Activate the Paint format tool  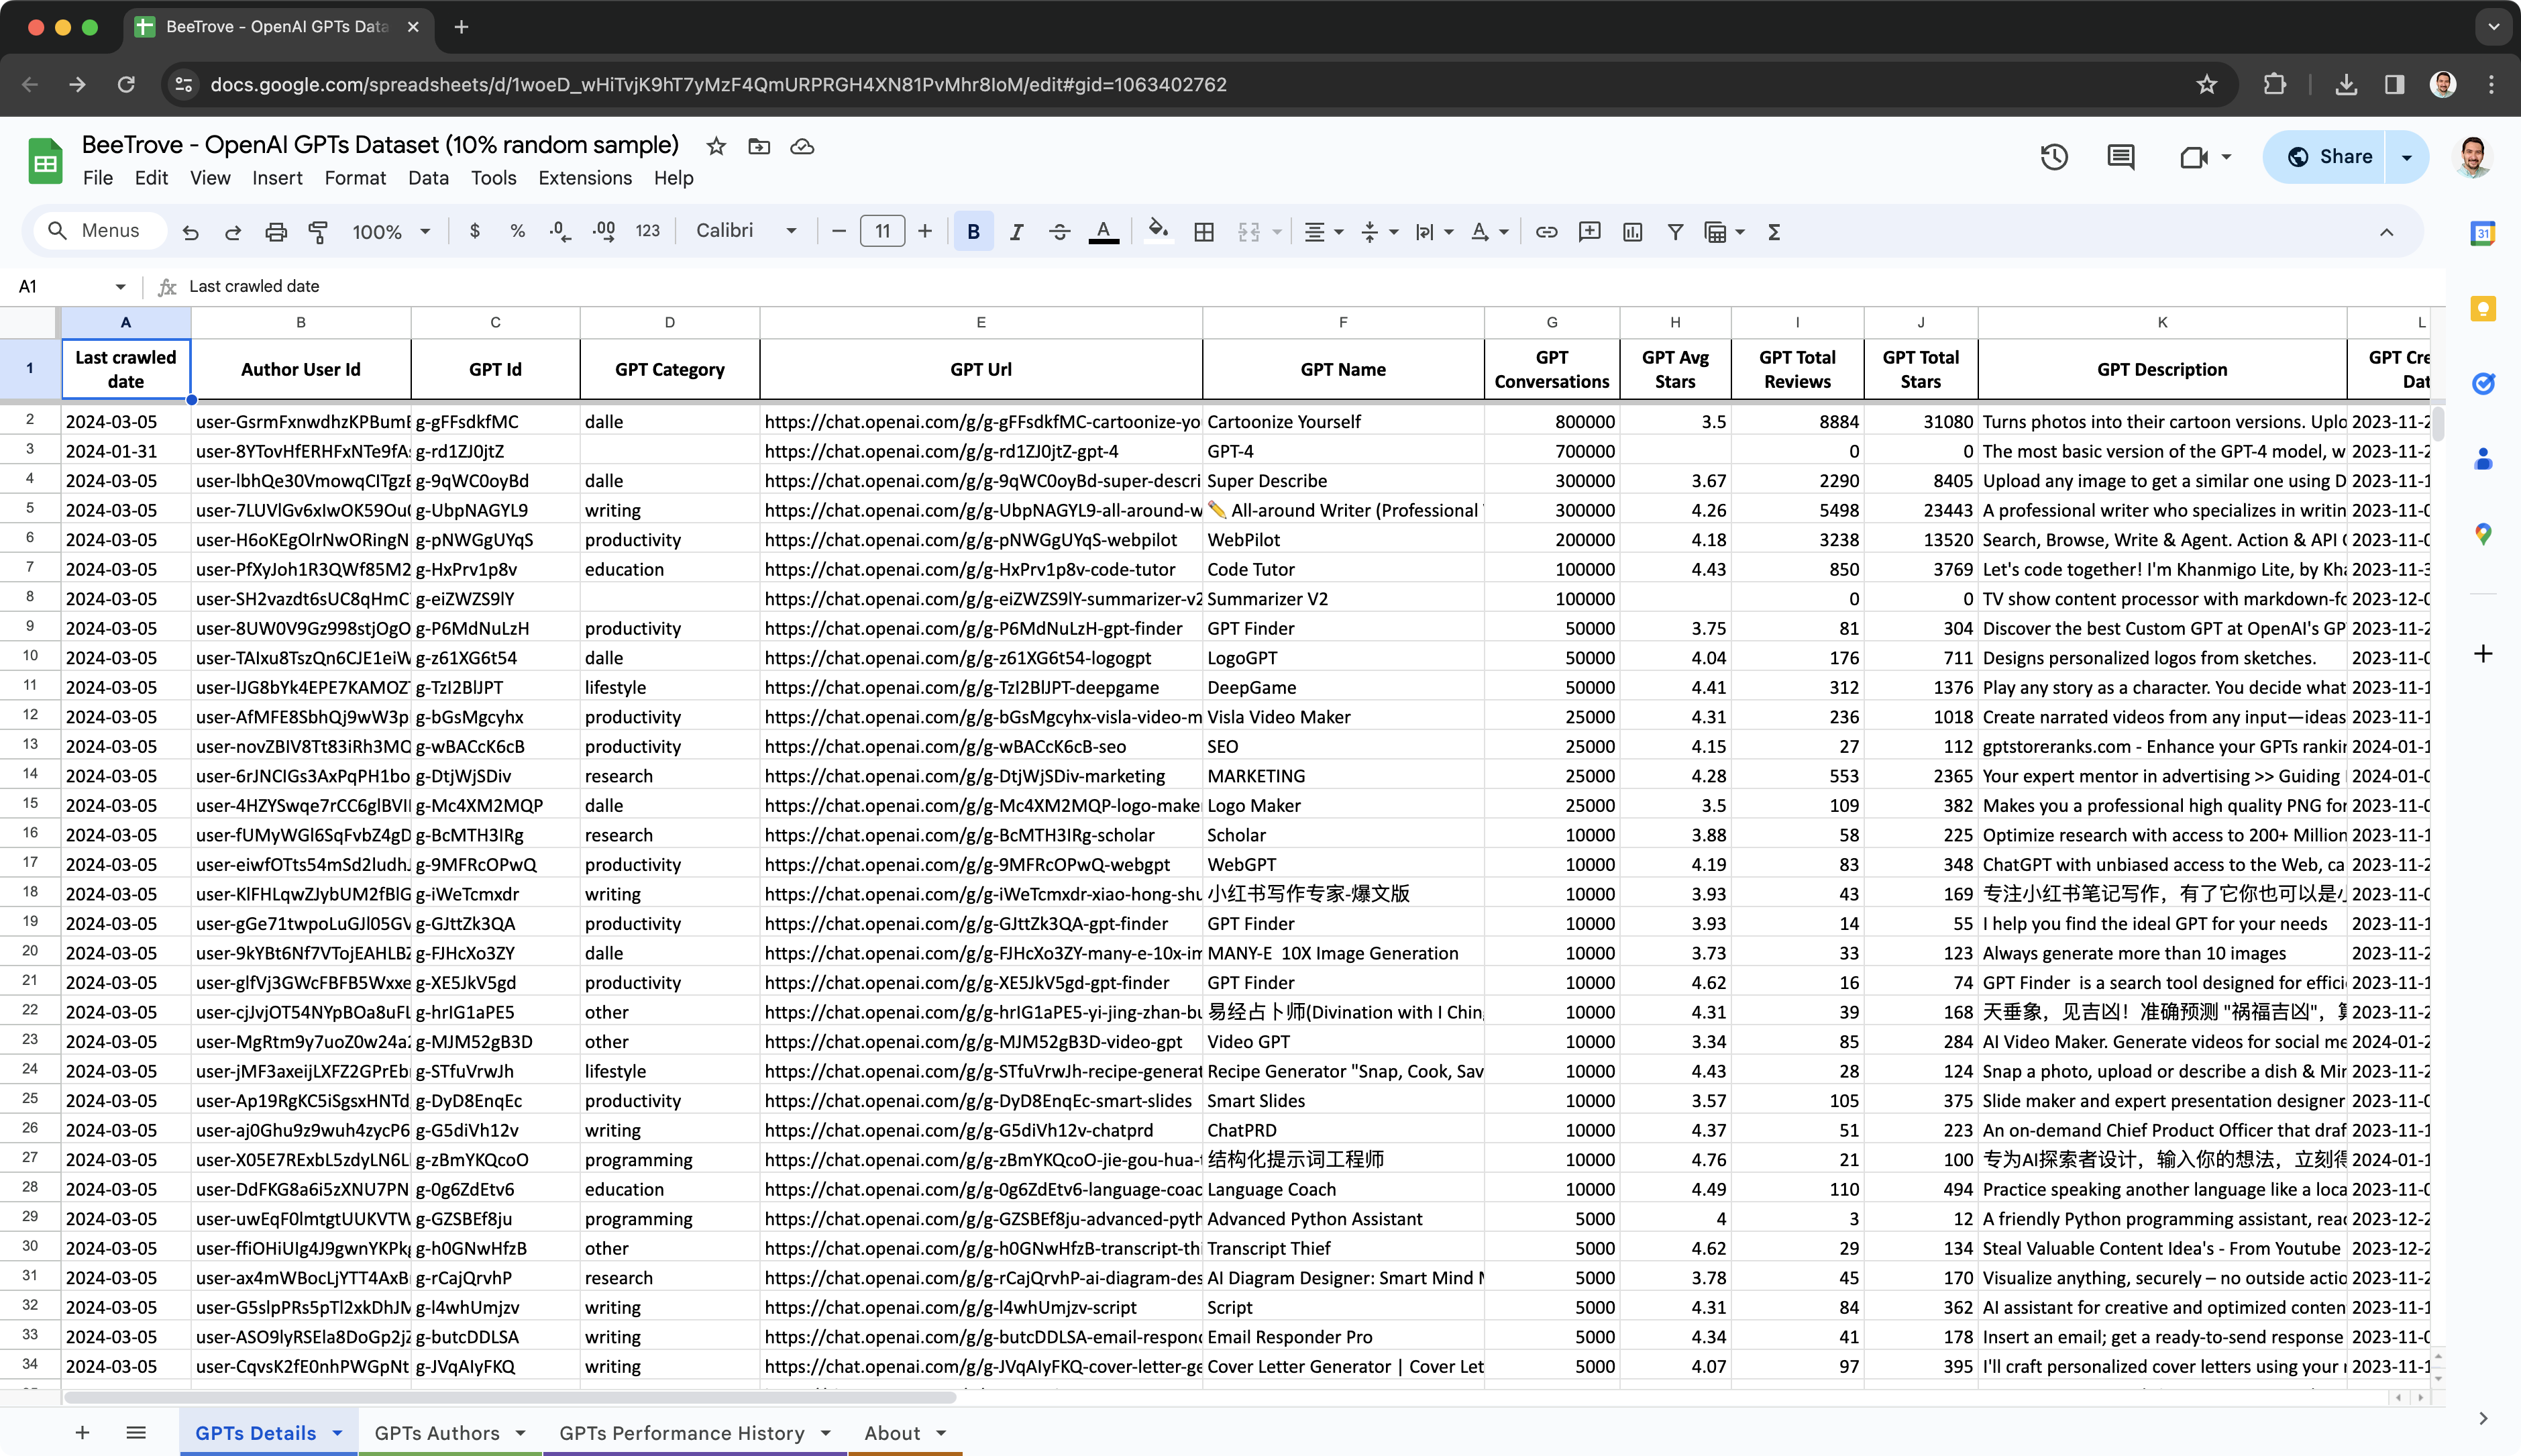pos(318,232)
